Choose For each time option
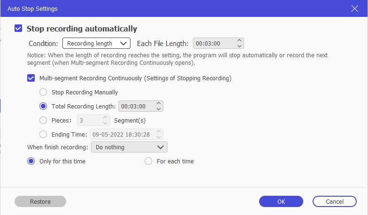This screenshot has height=215, width=368. [148, 161]
